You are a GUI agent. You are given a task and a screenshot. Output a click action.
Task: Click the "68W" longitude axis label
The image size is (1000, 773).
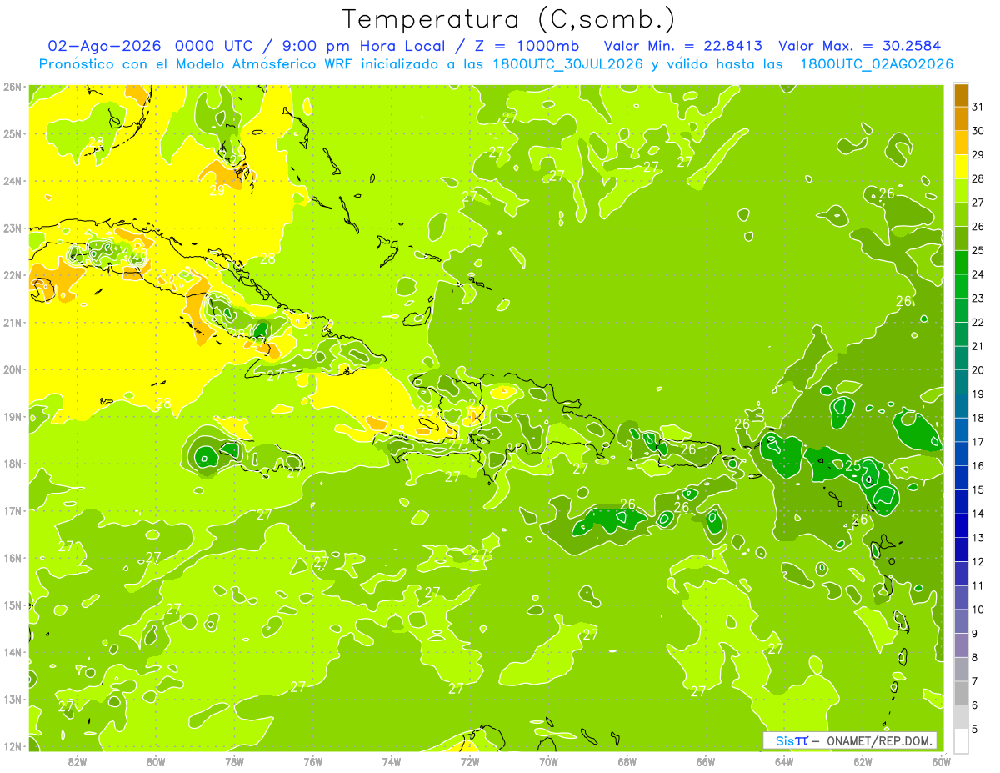pos(627,761)
